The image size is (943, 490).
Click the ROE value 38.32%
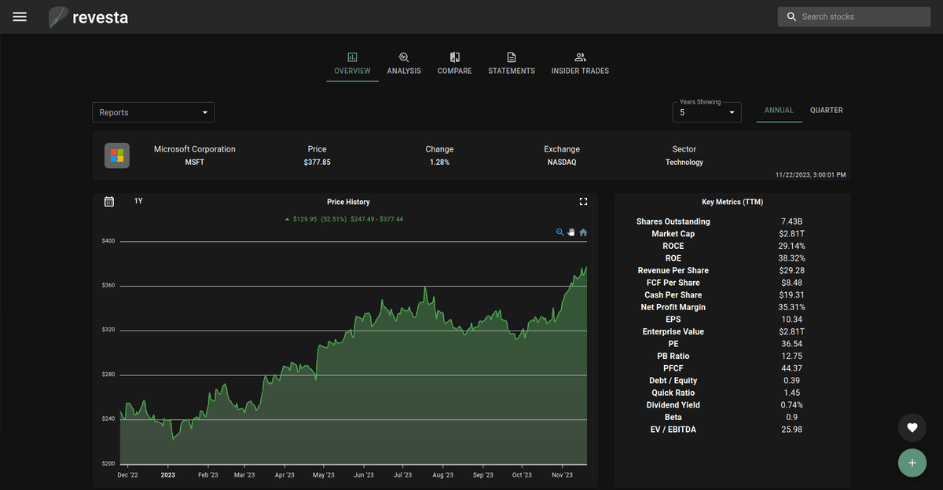(791, 258)
